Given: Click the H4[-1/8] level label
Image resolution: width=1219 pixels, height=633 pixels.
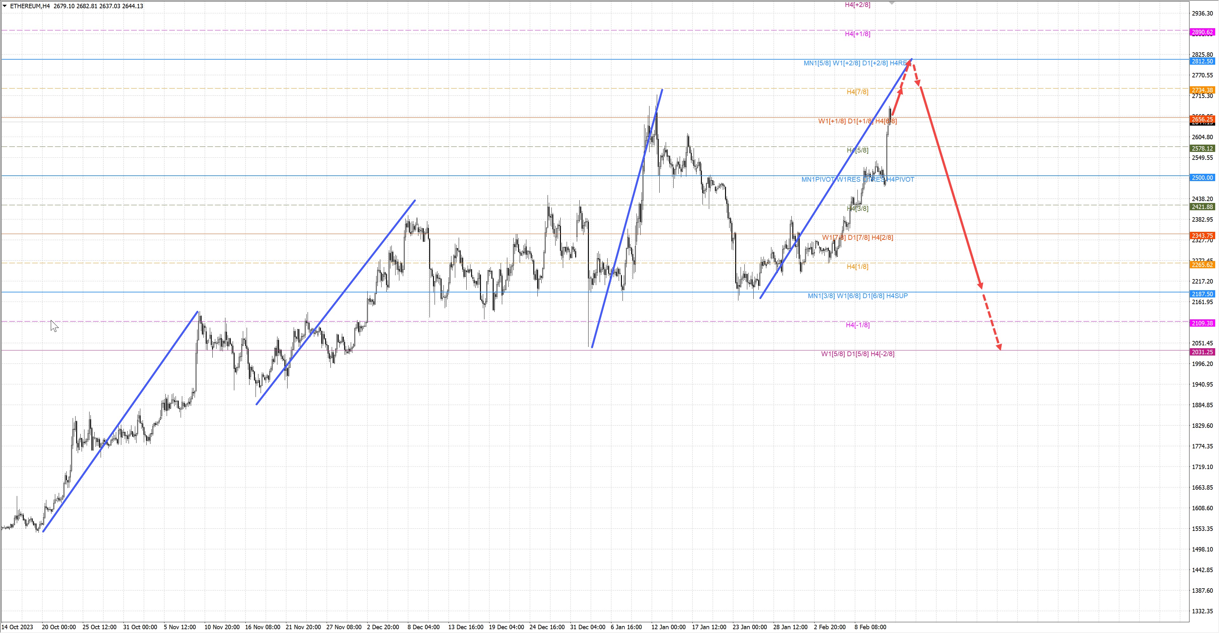Looking at the screenshot, I should [x=857, y=325].
